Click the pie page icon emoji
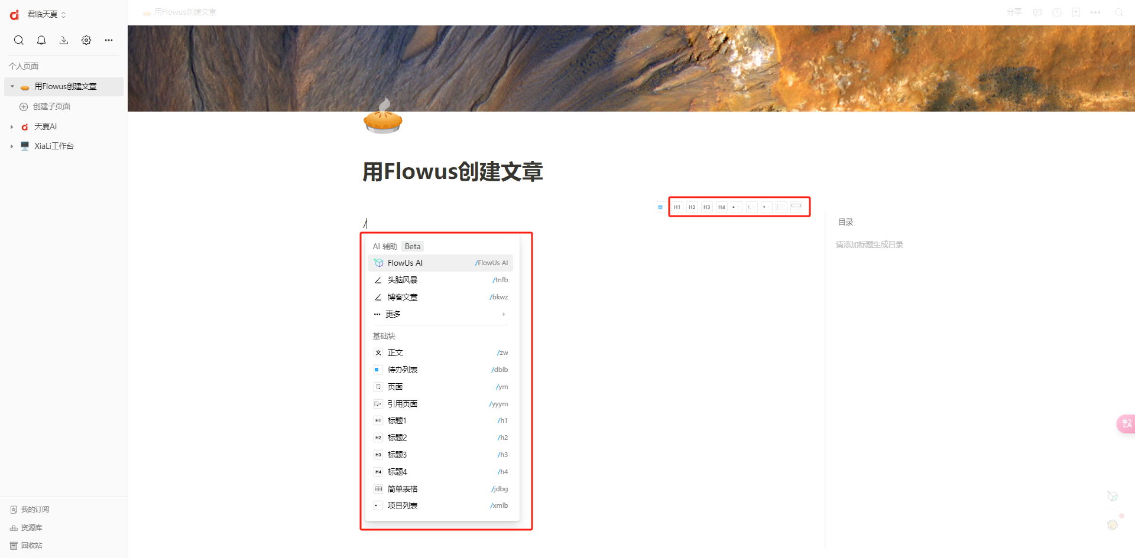The height and width of the screenshot is (558, 1135). point(383,116)
